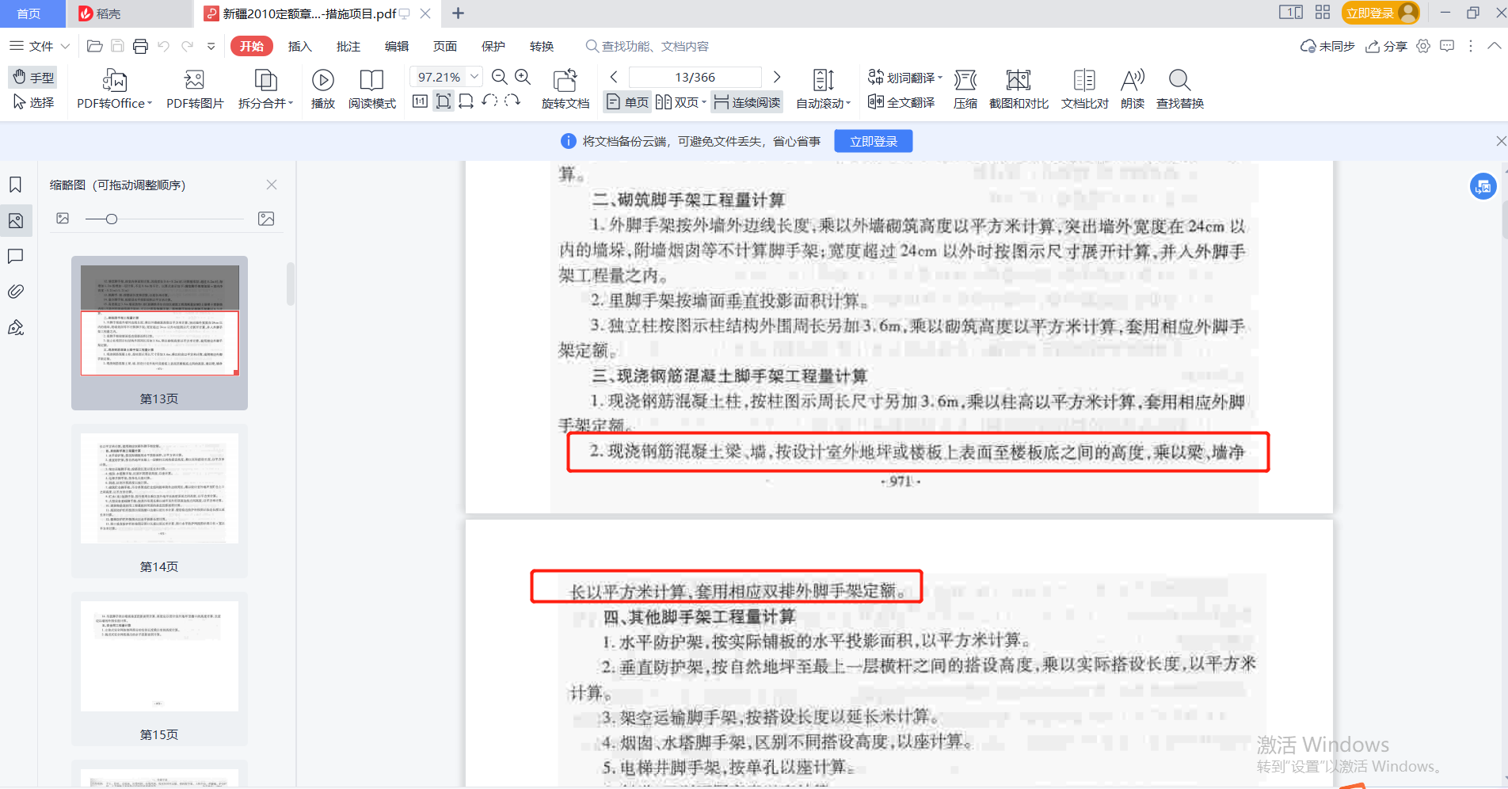The image size is (1508, 789).
Task: Toggle 连续阅读 continuous reading
Action: point(747,102)
